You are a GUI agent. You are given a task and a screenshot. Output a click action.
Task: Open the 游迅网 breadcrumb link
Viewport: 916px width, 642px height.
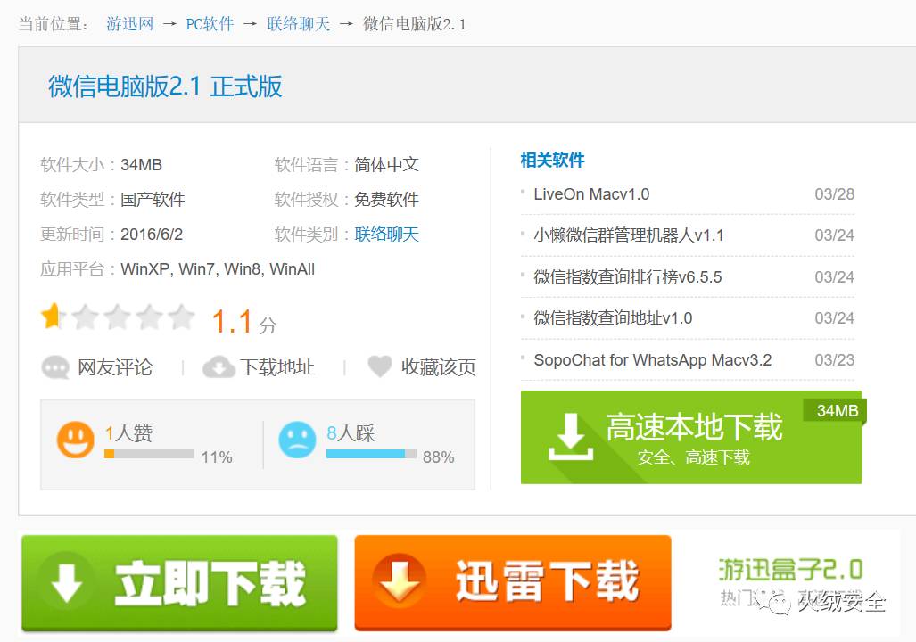coord(129,24)
